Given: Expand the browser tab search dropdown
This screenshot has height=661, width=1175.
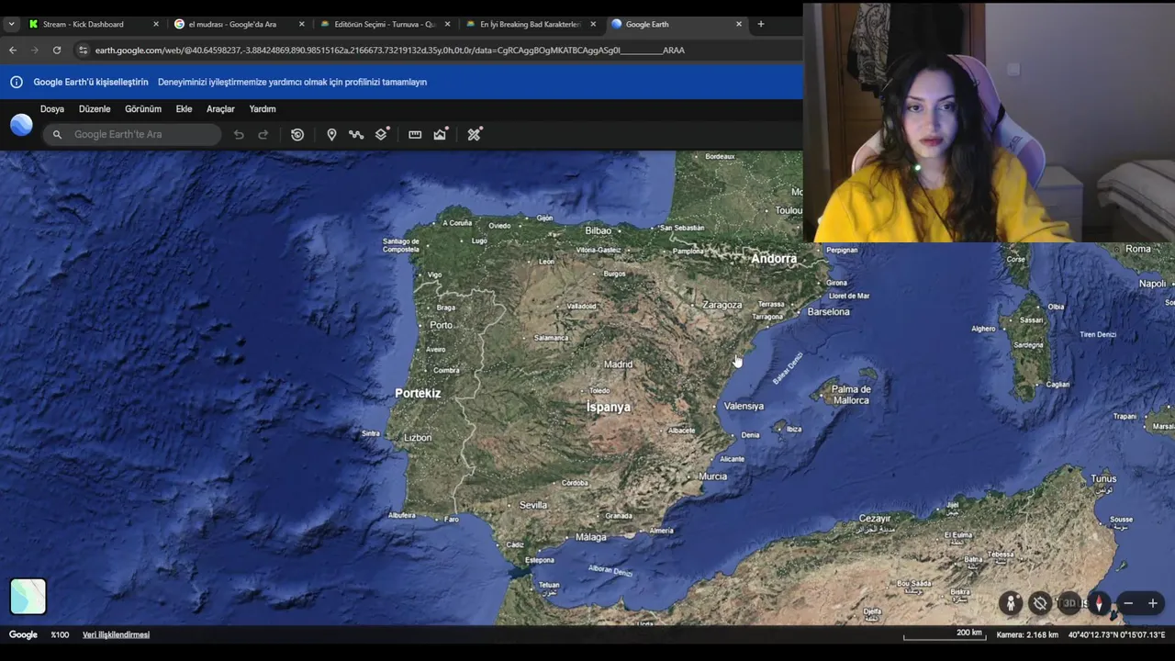Looking at the screenshot, I should coord(11,24).
